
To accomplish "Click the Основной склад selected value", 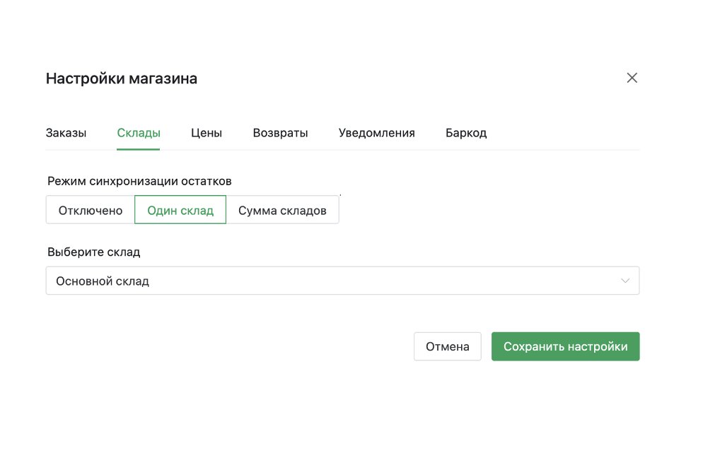I will (103, 281).
